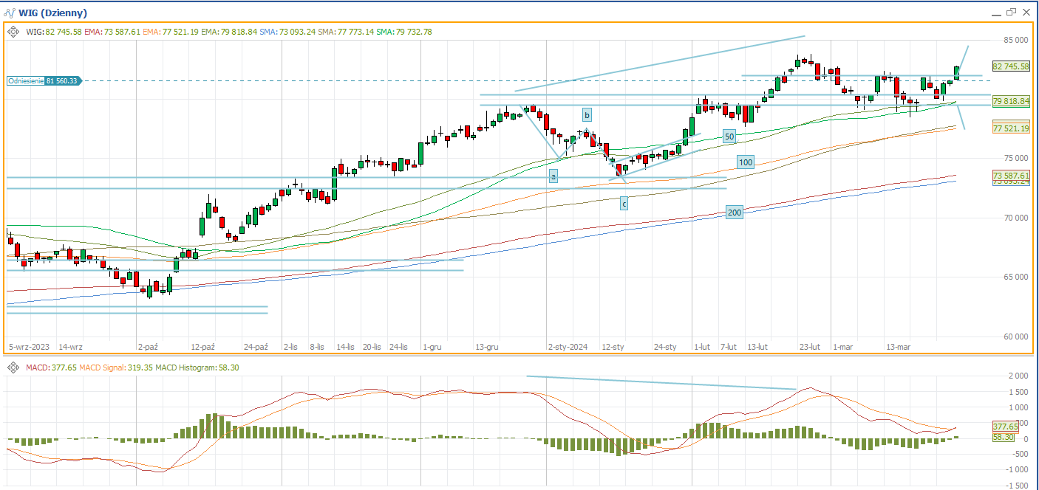Minimize the WIG chart window
1039x490 pixels.
coord(995,13)
